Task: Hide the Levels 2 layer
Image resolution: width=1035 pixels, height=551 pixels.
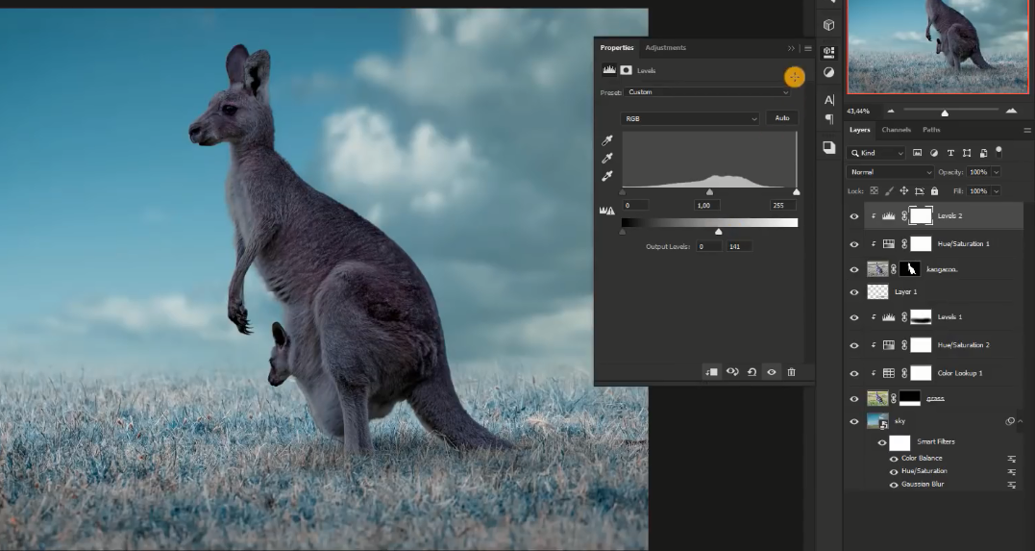Action: [x=853, y=216]
